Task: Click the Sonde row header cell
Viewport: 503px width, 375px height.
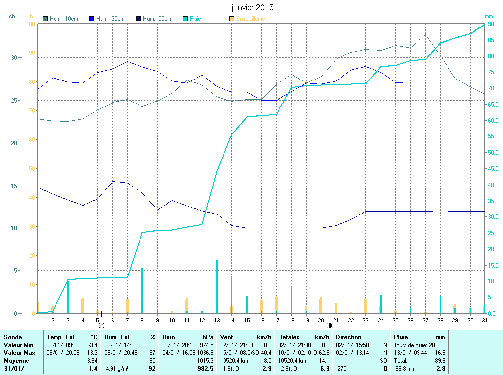Action: tap(13, 337)
